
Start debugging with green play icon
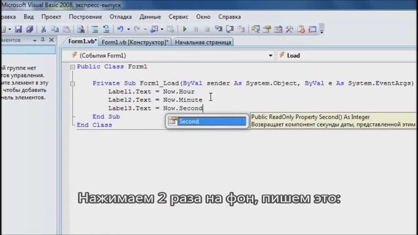184,29
